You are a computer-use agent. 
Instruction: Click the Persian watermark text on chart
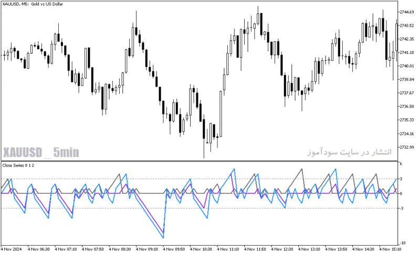point(349,152)
